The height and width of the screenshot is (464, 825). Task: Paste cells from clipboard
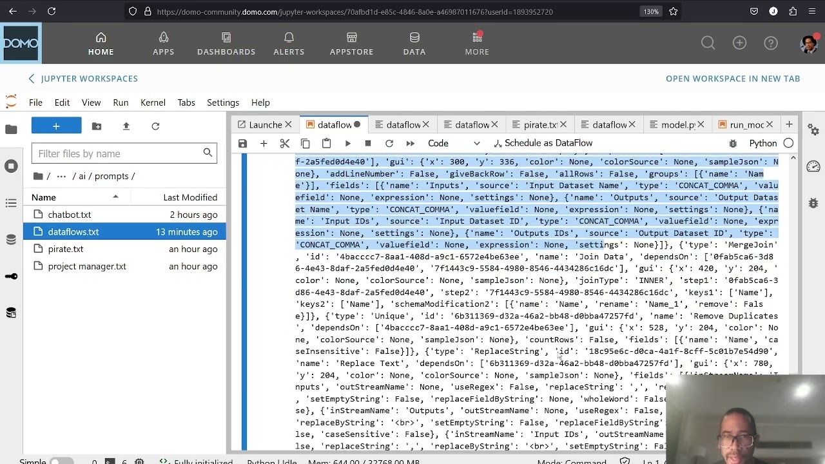(x=326, y=144)
